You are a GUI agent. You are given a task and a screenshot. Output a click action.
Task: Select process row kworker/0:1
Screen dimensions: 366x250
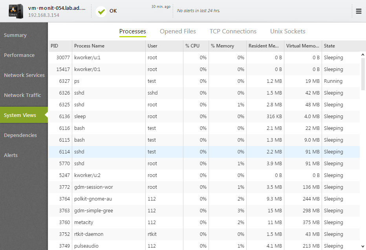(204, 69)
